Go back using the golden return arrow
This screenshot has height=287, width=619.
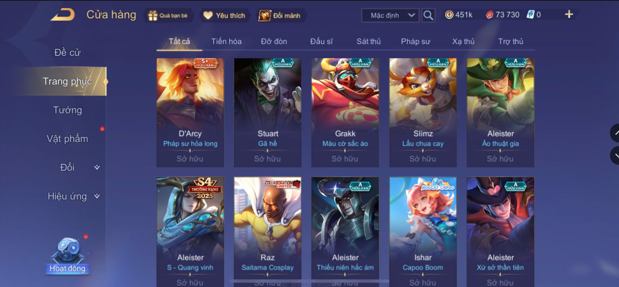tap(63, 15)
